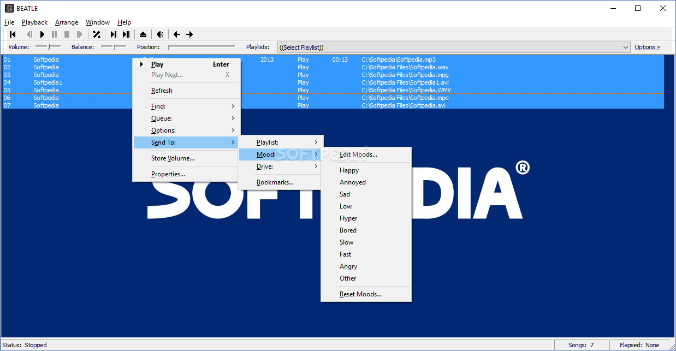Toggle the shuffle icon in toolbar
The image size is (676, 351).
[97, 34]
